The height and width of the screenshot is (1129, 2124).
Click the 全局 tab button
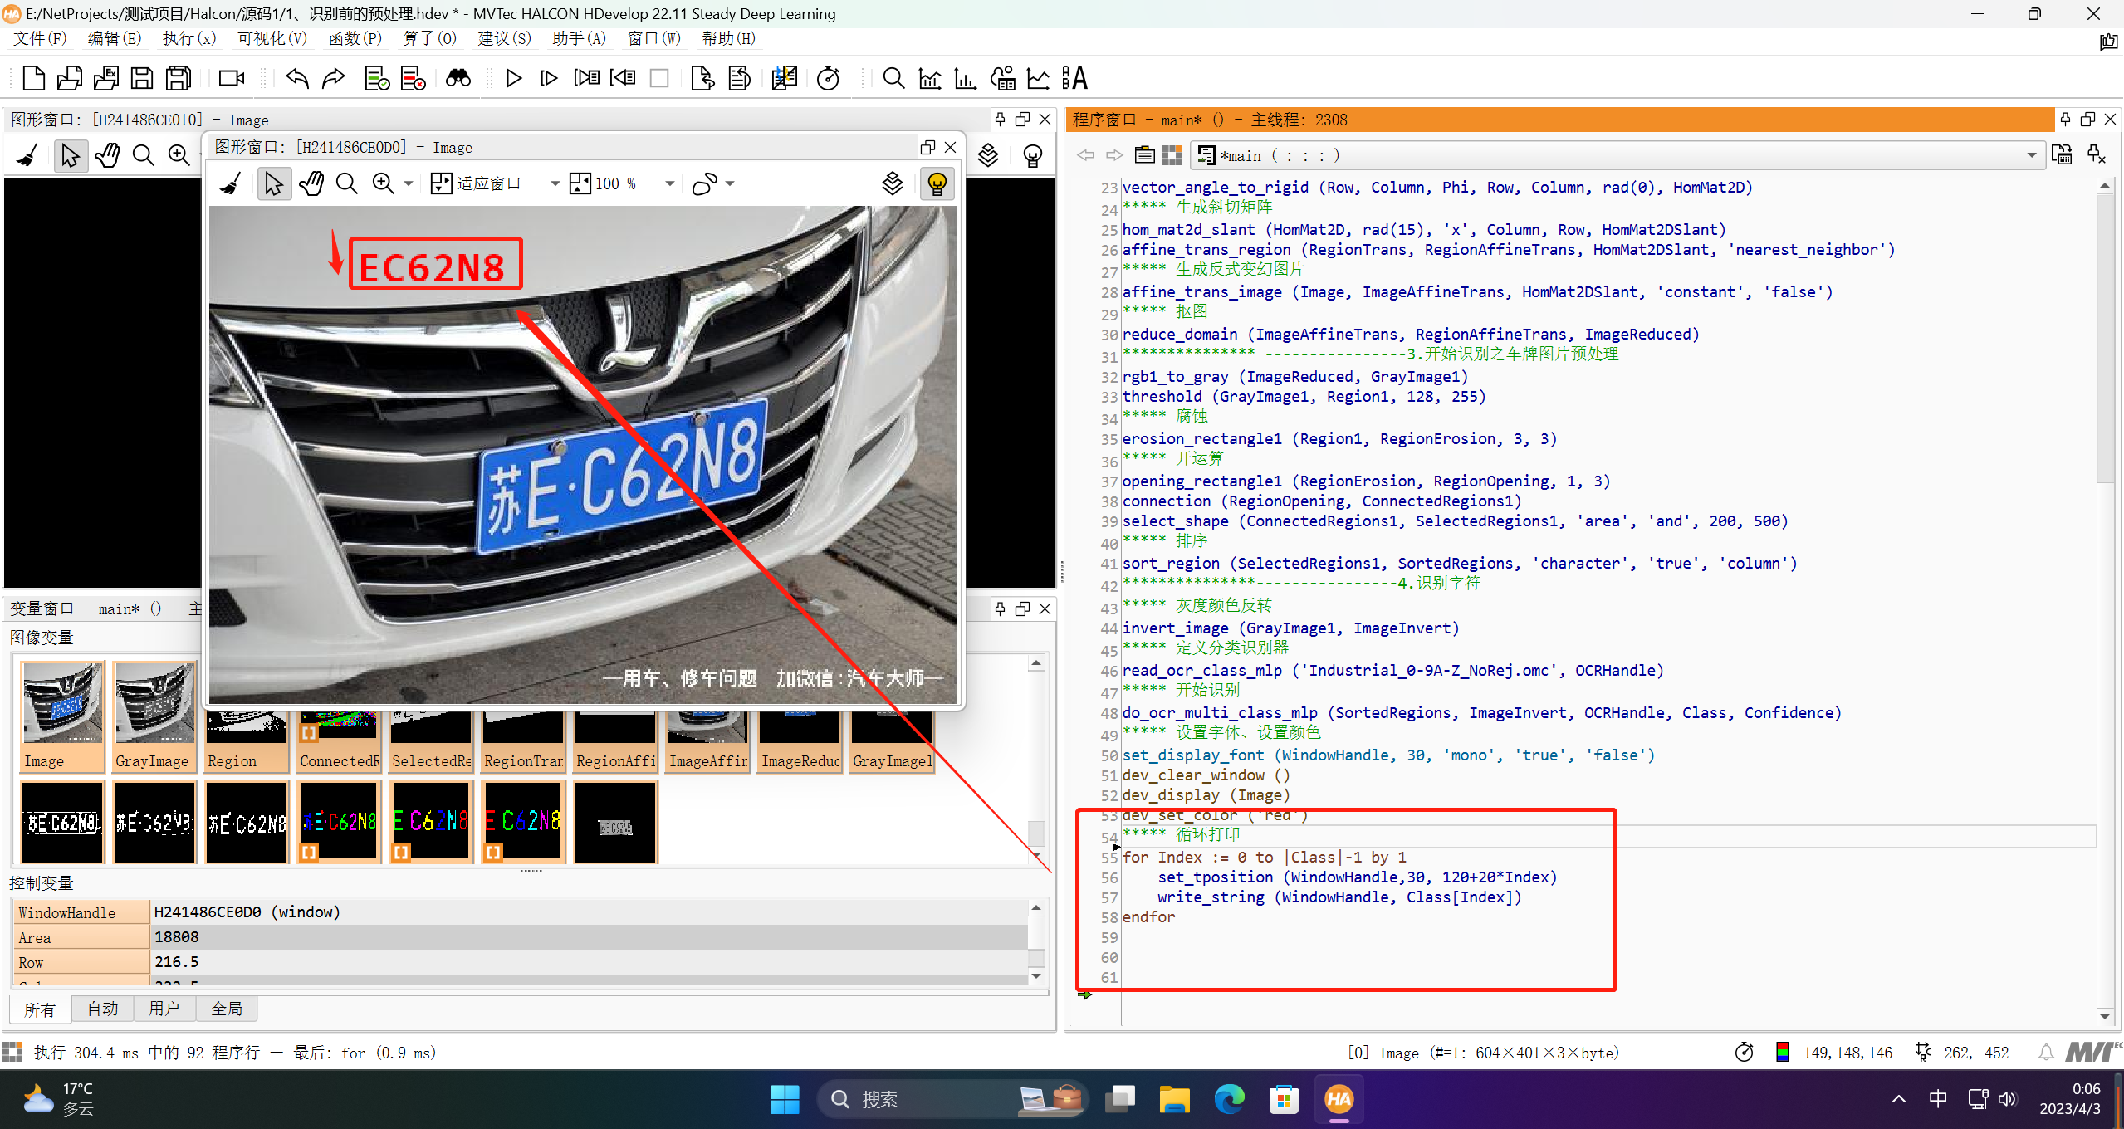pyautogui.click(x=226, y=1009)
